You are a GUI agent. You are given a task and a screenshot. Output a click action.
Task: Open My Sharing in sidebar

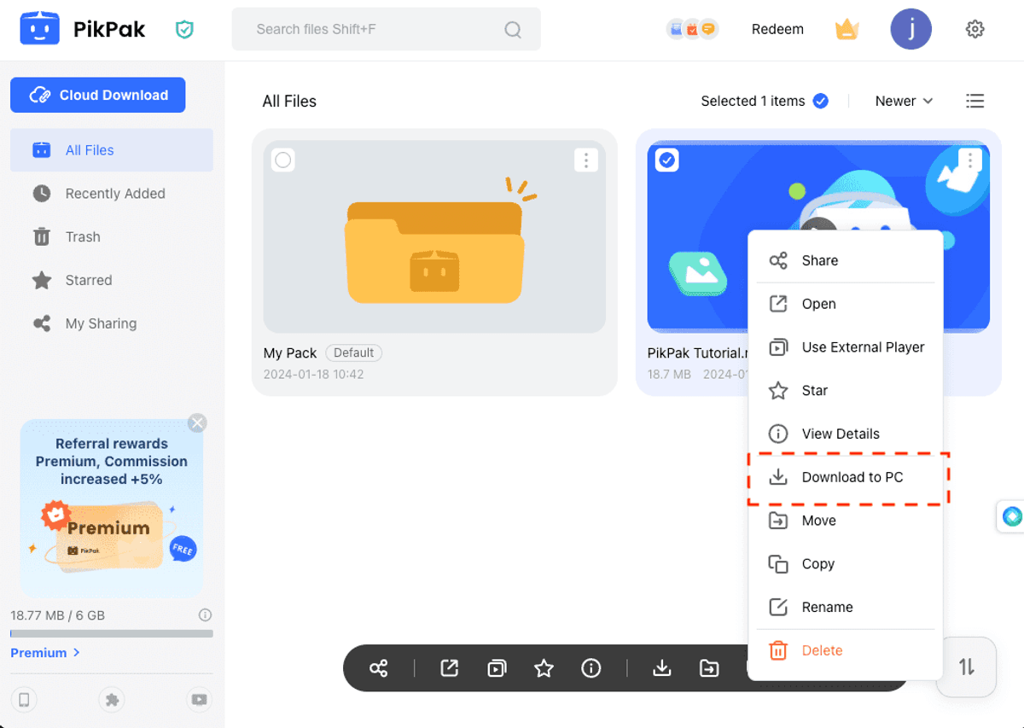click(x=112, y=323)
